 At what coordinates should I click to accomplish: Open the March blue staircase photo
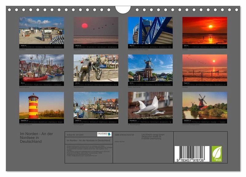pos(150,30)
